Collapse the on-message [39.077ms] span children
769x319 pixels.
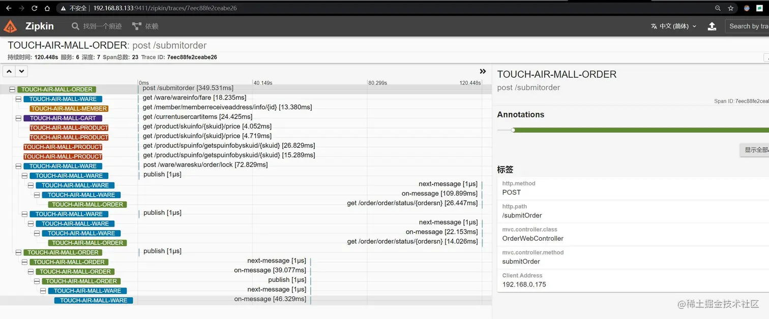click(31, 272)
